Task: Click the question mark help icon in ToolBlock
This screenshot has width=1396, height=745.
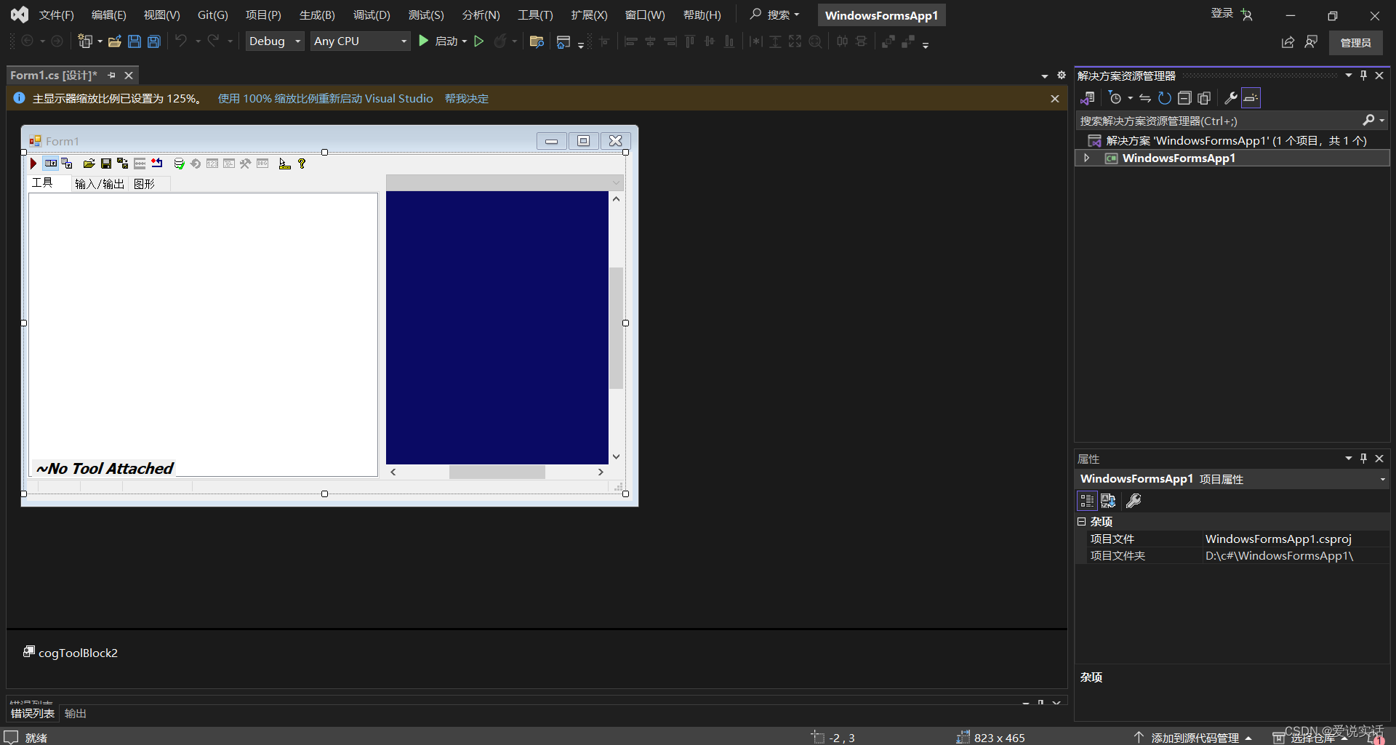Action: pos(302,163)
